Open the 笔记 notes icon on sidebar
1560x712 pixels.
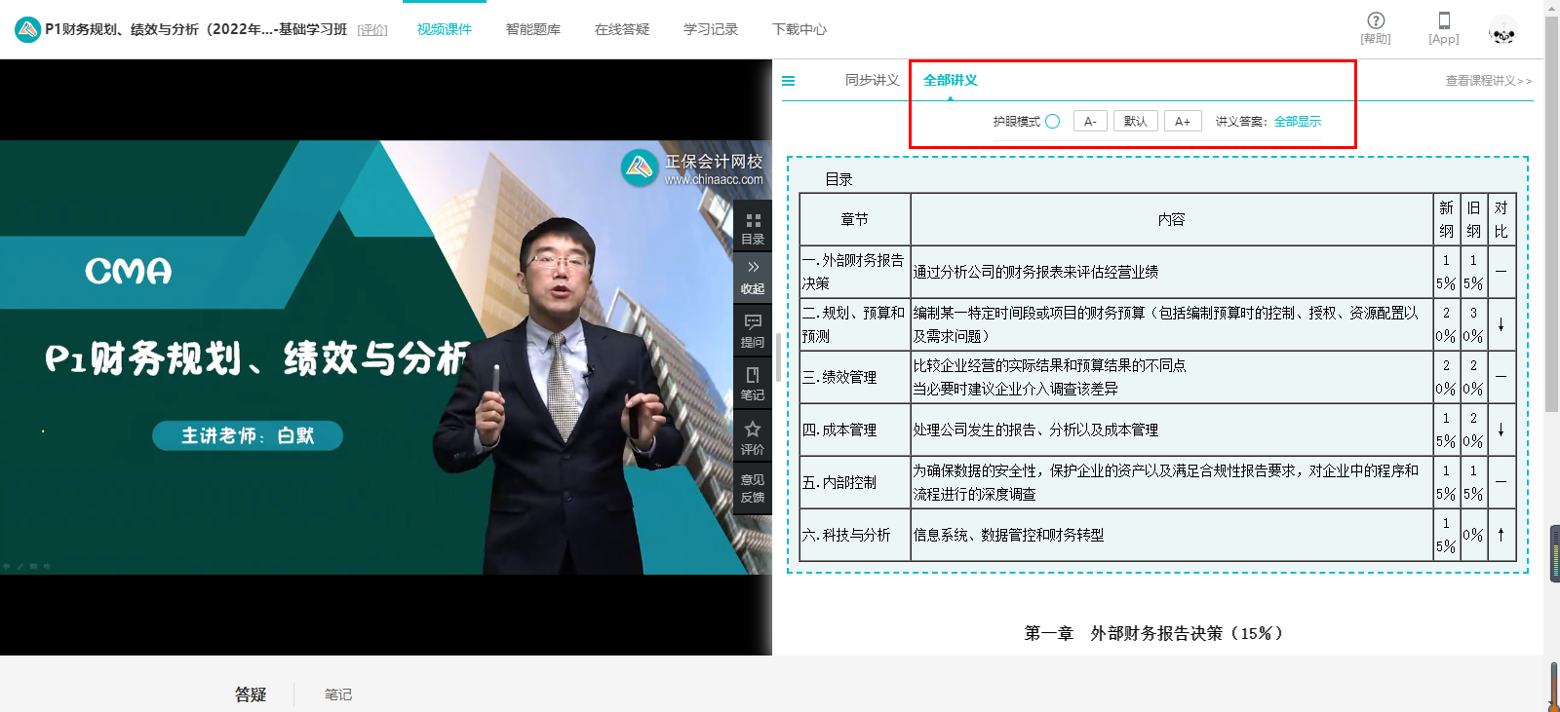(753, 383)
